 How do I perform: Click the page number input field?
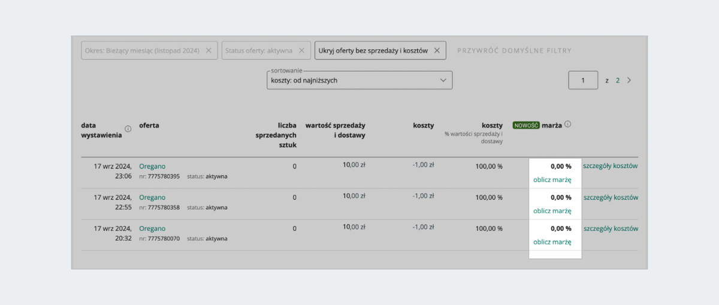[x=583, y=80]
